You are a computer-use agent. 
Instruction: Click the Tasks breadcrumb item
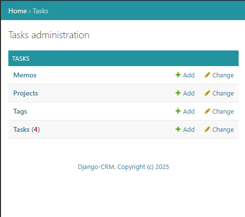click(x=41, y=11)
